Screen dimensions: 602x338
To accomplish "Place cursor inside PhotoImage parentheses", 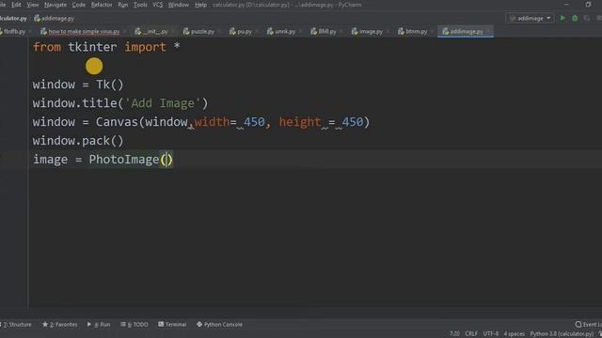I will pyautogui.click(x=166, y=160).
